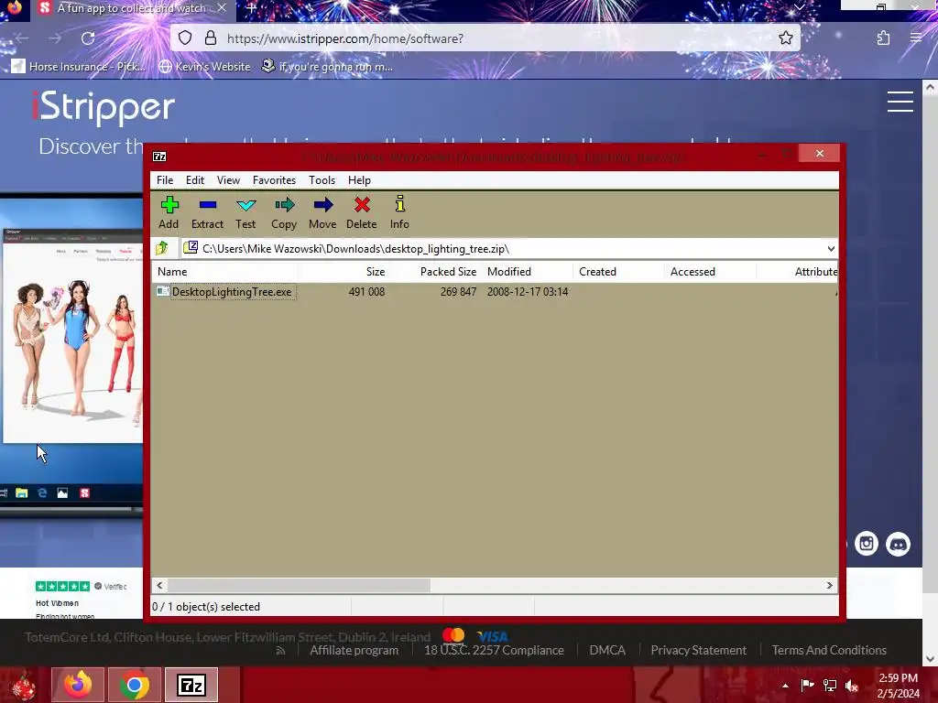Open the DMCA footer link
The image size is (938, 703).
[x=607, y=650]
